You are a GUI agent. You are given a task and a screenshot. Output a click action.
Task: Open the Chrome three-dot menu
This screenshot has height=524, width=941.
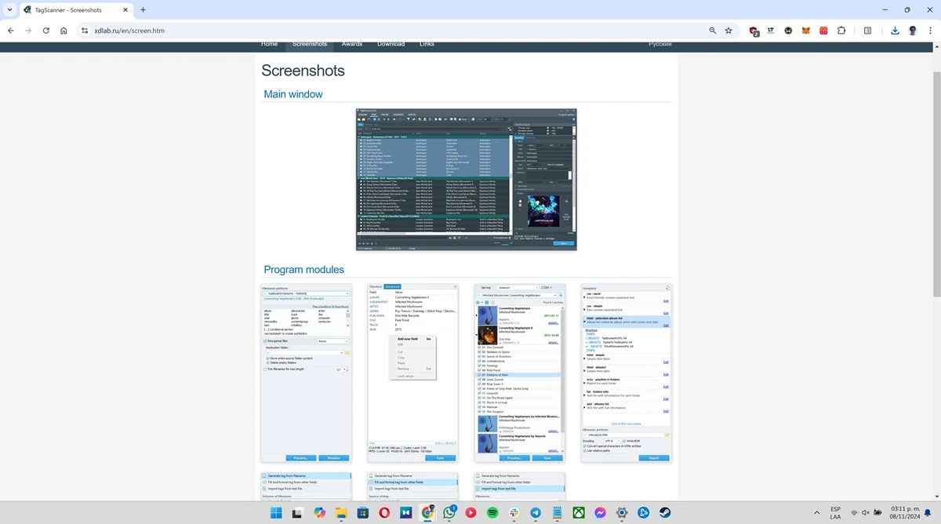click(930, 31)
